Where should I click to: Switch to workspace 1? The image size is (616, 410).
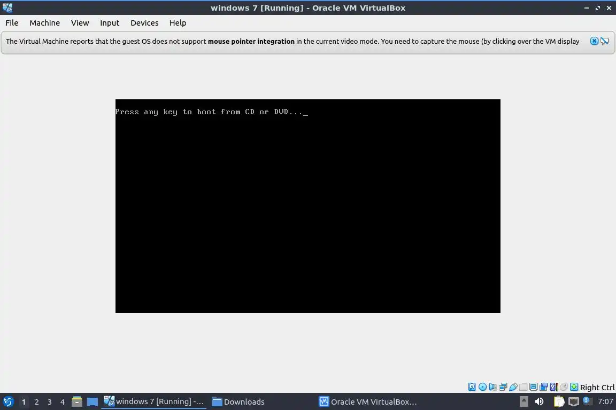click(24, 402)
